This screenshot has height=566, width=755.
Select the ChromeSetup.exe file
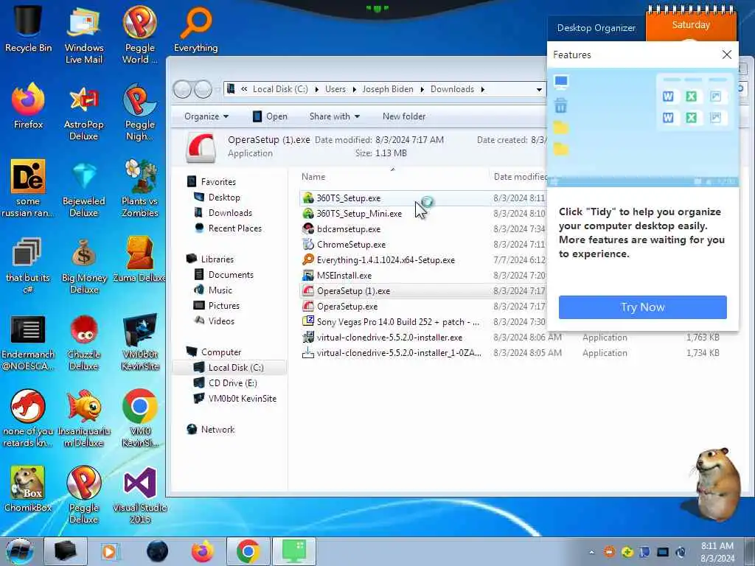[x=351, y=245]
